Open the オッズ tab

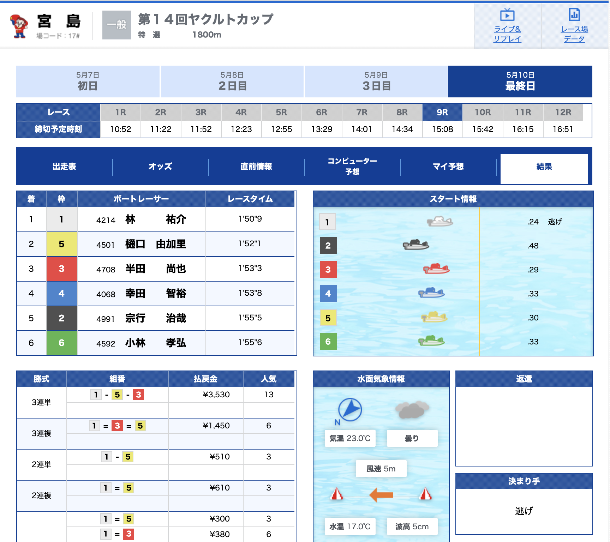(x=160, y=167)
